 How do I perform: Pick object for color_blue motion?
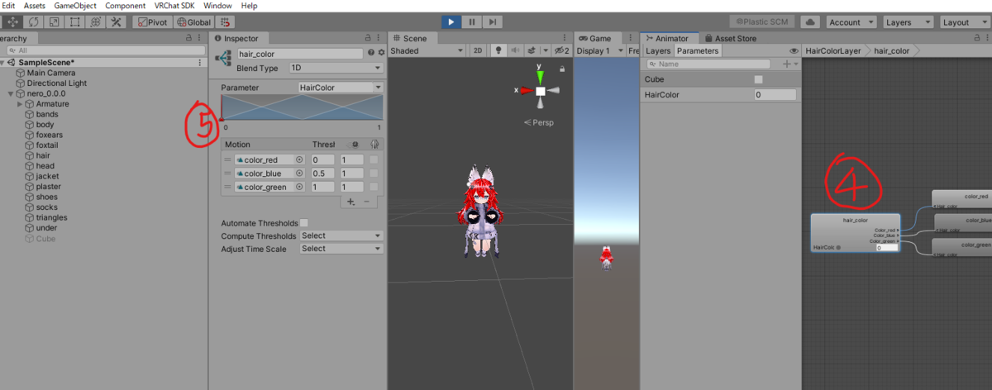tap(299, 174)
